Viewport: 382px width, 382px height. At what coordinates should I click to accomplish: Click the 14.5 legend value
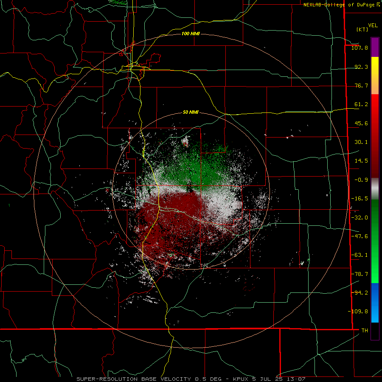(361, 161)
